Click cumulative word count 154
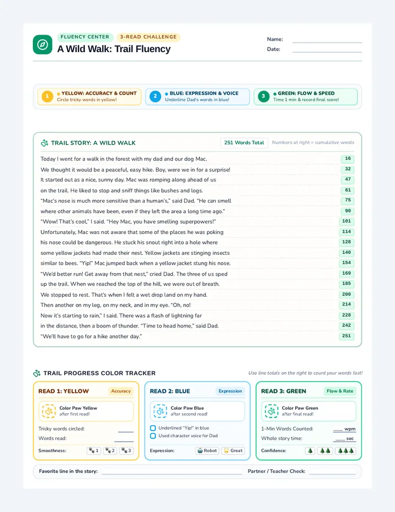The height and width of the screenshot is (512, 395). pos(346,263)
